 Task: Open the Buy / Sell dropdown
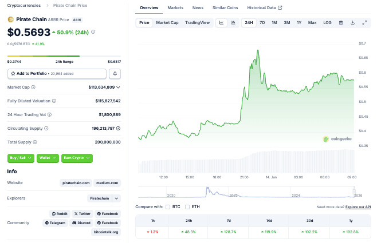tap(21, 158)
